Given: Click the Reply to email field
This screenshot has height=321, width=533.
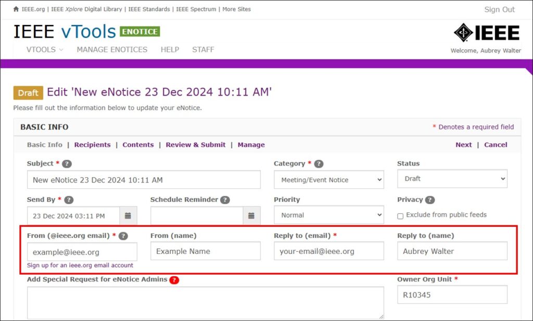Looking at the screenshot, I should point(329,251).
